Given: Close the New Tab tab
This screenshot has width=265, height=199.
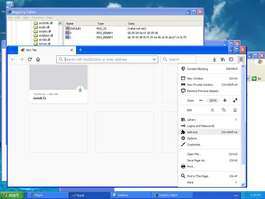Looking at the screenshot, I should click(72, 50).
